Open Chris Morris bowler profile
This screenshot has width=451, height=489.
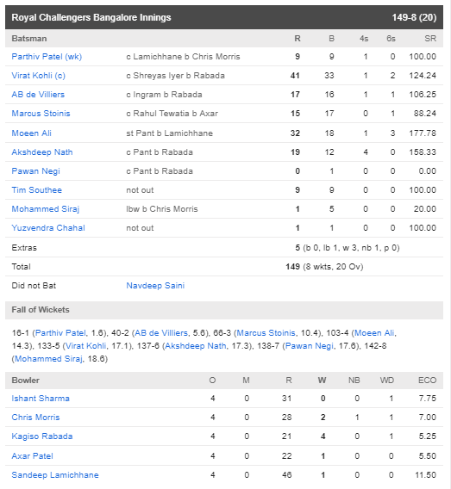pyautogui.click(x=35, y=418)
